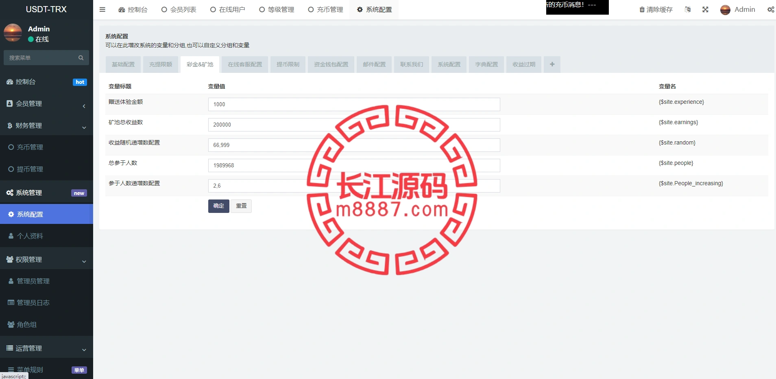This screenshot has width=776, height=379.
Task: Collapse 财务管理 sidebar menu
Action: coord(46,126)
